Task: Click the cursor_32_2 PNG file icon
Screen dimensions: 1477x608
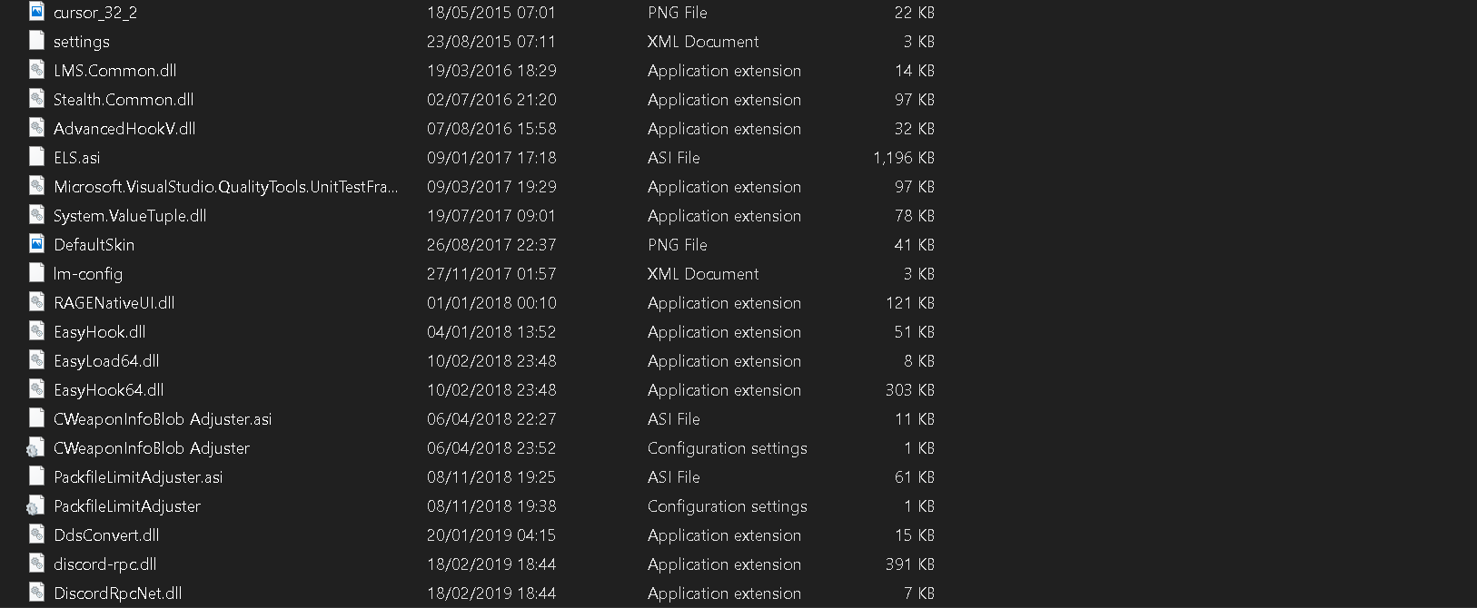Action: 36,12
